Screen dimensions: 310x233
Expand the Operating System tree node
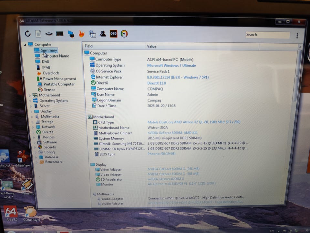point(30,101)
